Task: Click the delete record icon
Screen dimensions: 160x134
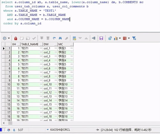Action: pyautogui.click(x=28, y=38)
